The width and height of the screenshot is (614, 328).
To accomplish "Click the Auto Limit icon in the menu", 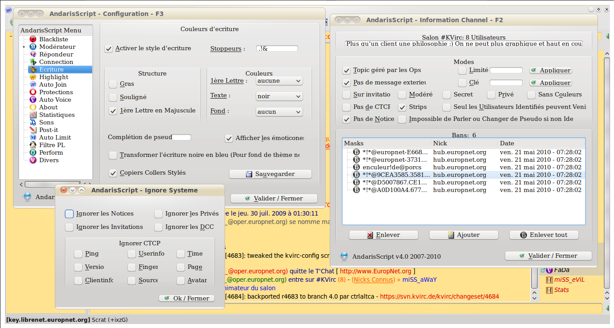I will [x=33, y=137].
